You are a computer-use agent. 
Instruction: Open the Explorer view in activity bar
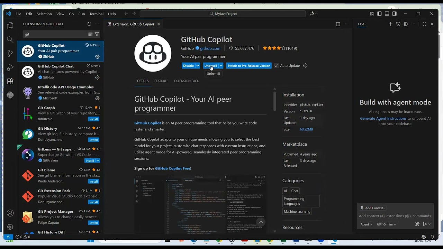10,26
